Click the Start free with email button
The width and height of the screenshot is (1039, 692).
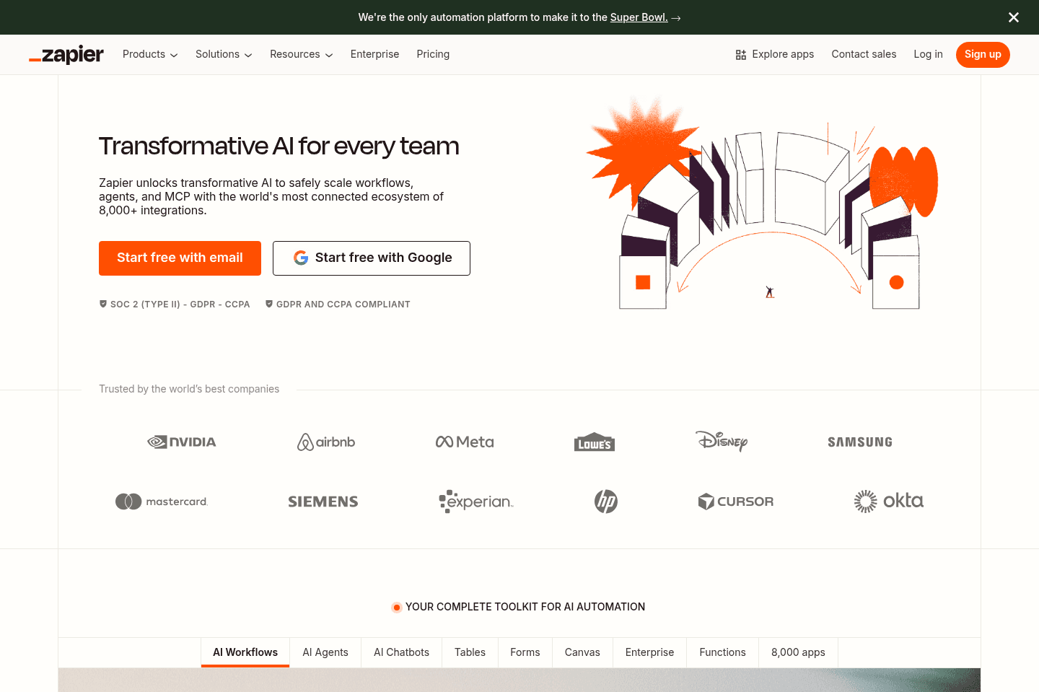coord(180,258)
